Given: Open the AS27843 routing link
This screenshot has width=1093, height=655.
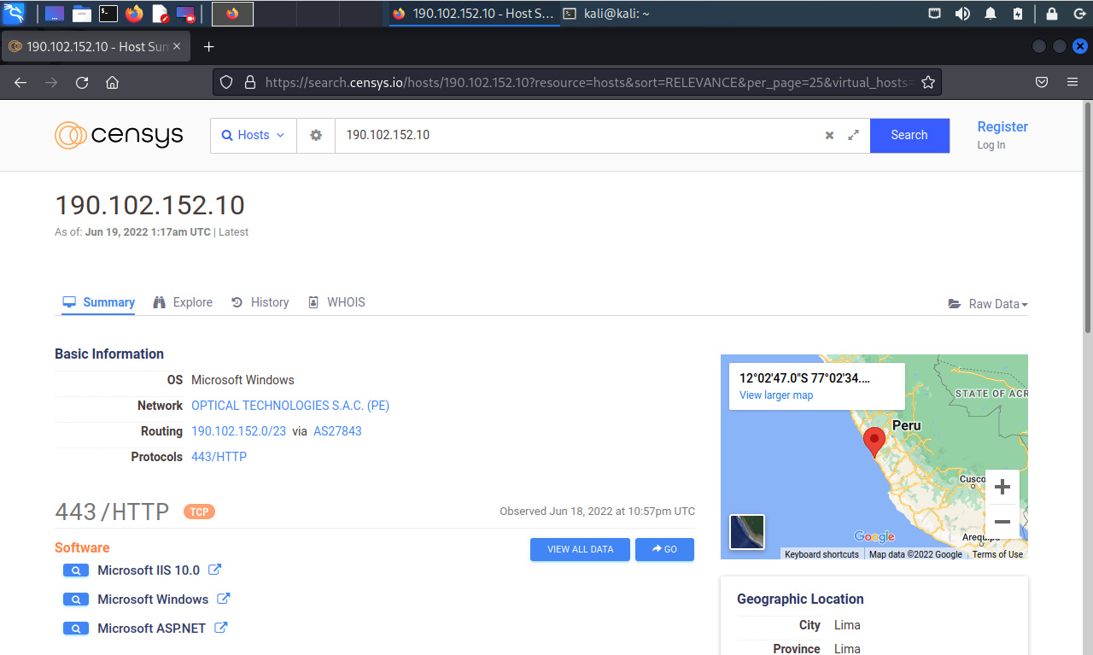Looking at the screenshot, I should click(x=337, y=431).
